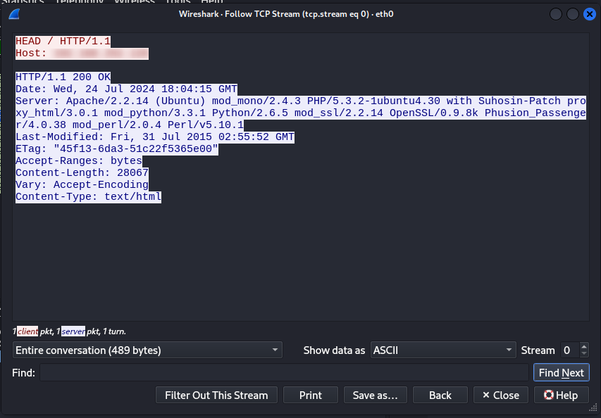Click into the Stream number field

(x=570, y=350)
